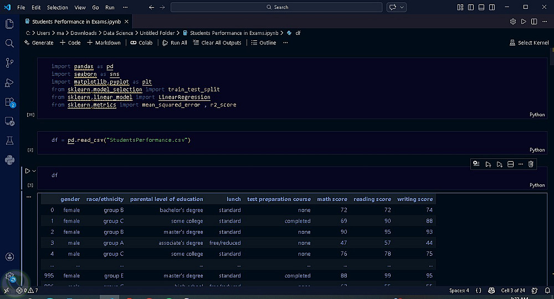Open the Source Control view
554x299 pixels.
(x=9, y=63)
